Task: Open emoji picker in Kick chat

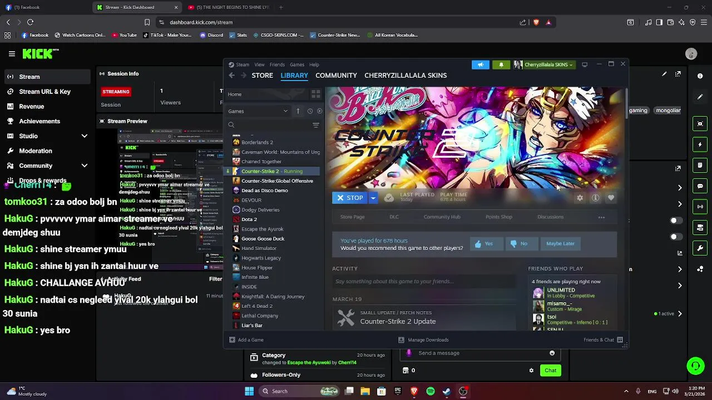Action: click(x=552, y=353)
